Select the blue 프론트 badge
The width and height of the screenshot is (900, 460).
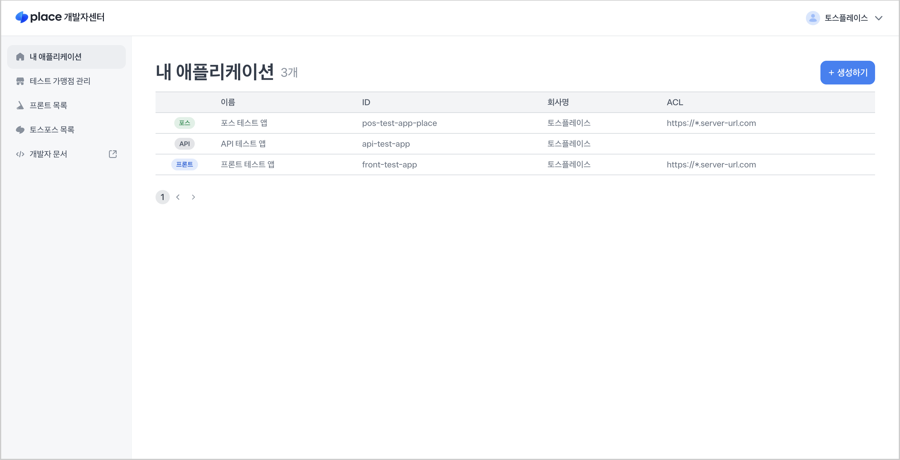(185, 164)
